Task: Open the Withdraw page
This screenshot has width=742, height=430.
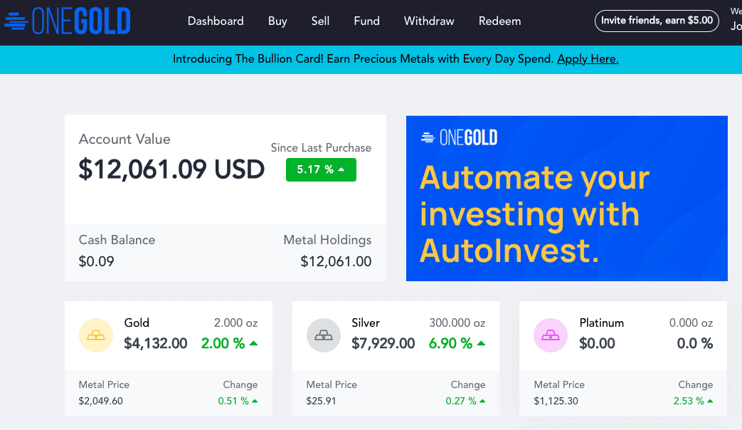Action: pyautogui.click(x=429, y=21)
